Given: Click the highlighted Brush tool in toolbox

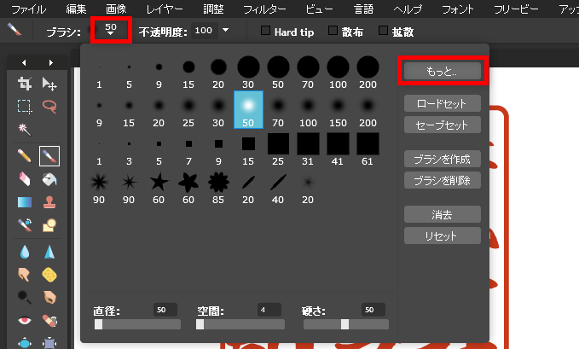Looking at the screenshot, I should coord(49,156).
